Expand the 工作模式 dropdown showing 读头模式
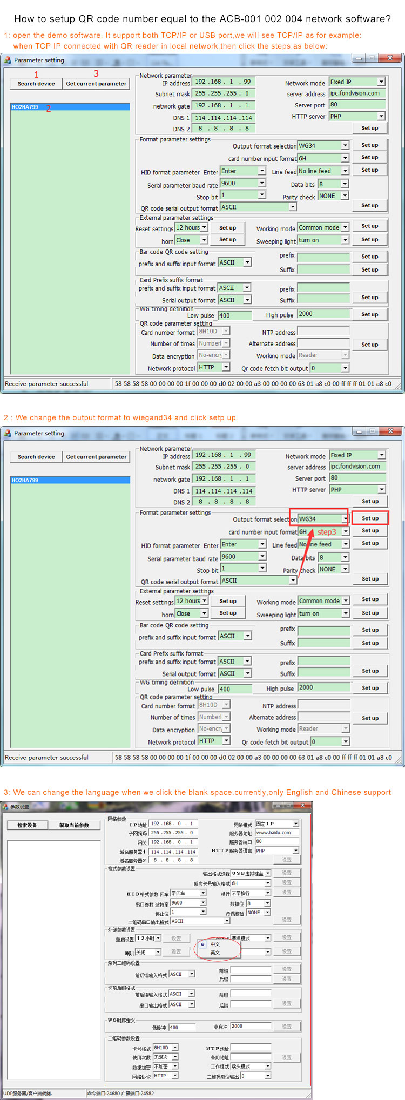 (x=267, y=1066)
